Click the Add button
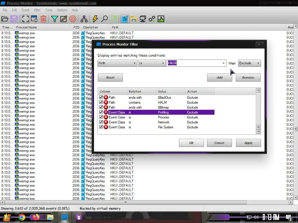 coord(219,78)
